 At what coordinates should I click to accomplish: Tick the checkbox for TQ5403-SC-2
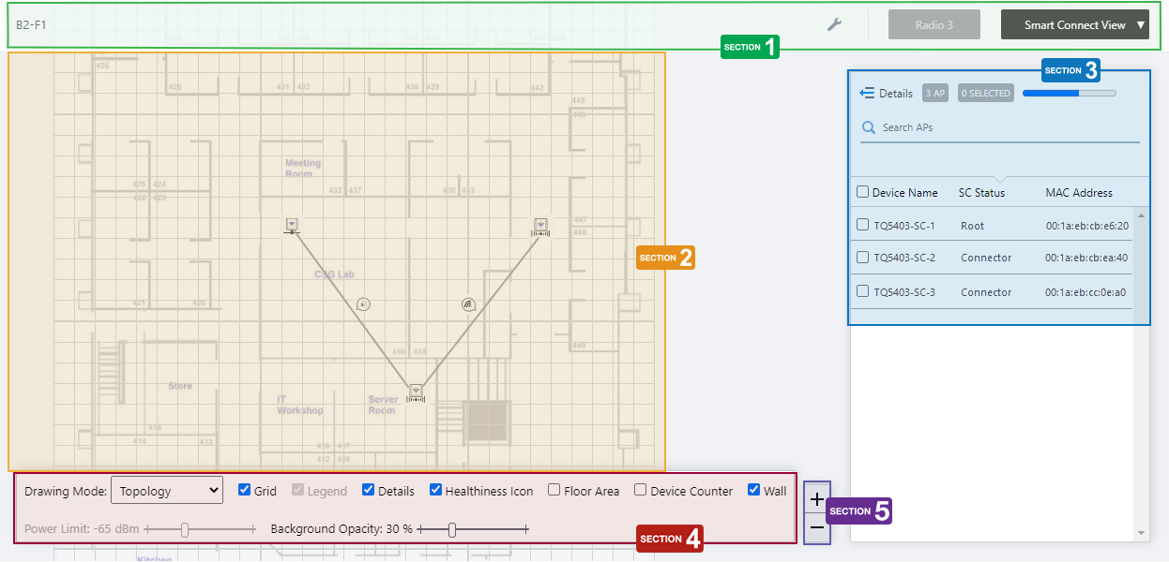[x=863, y=258]
